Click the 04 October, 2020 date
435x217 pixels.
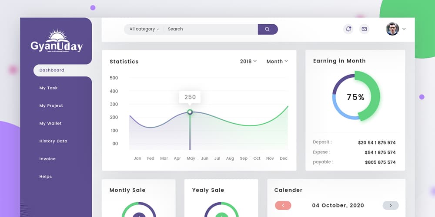pyautogui.click(x=338, y=205)
